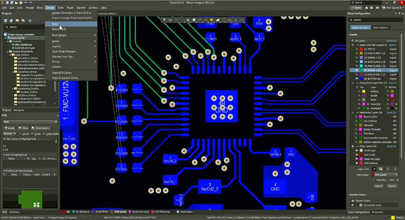Click the Export button
Image resolution: width=405 pixels, height=220 pixels.
pyautogui.click(x=392, y=186)
